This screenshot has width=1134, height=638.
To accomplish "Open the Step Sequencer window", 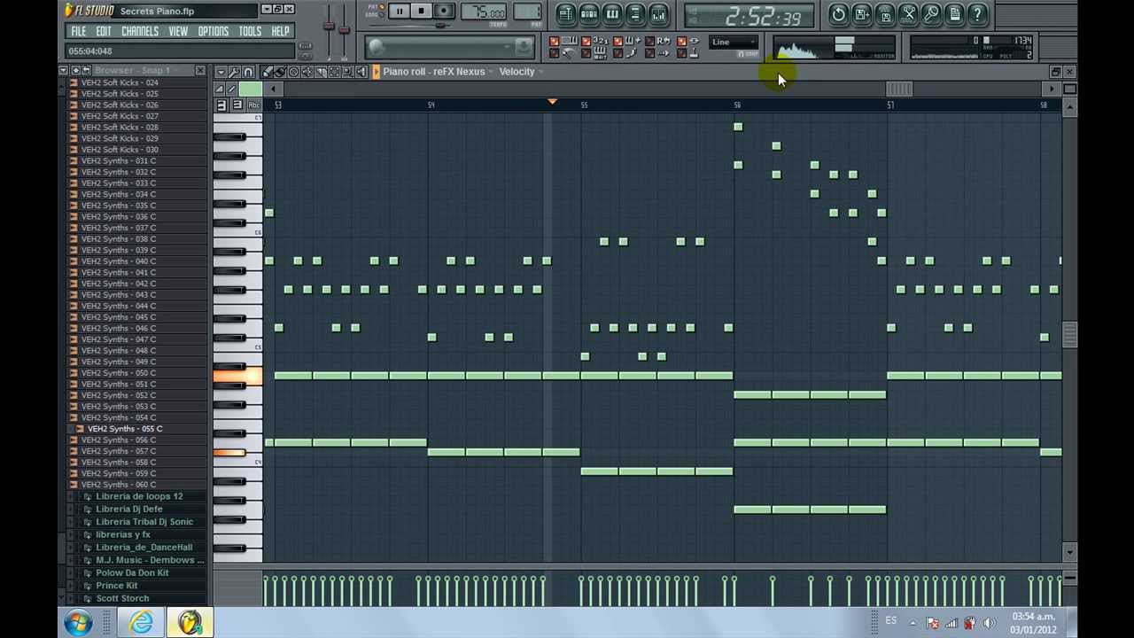I will 589,14.
